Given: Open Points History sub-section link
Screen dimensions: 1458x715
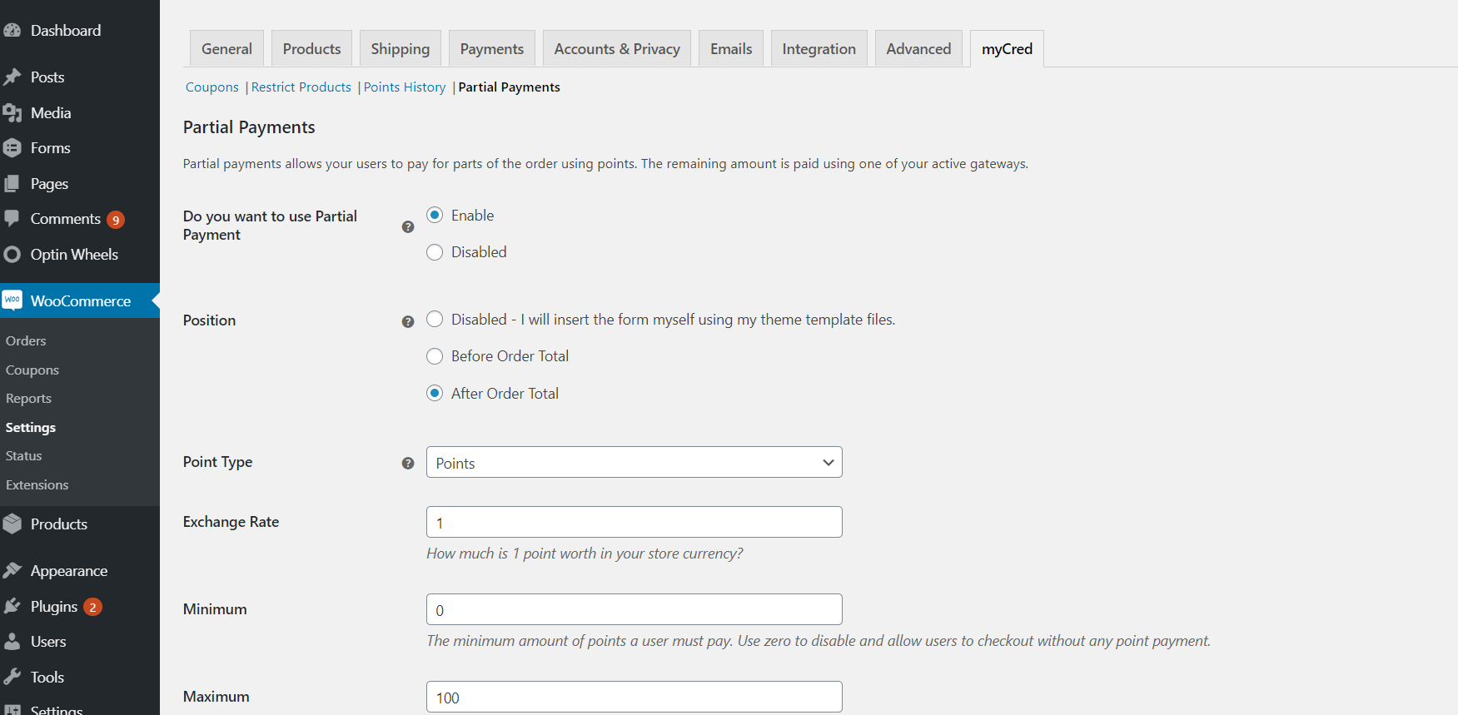Looking at the screenshot, I should pyautogui.click(x=405, y=87).
